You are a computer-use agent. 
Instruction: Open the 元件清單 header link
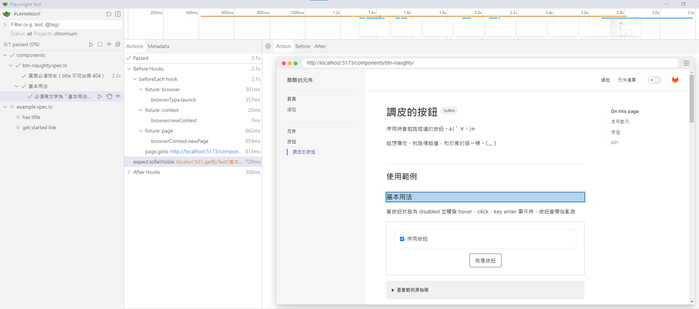tap(627, 80)
